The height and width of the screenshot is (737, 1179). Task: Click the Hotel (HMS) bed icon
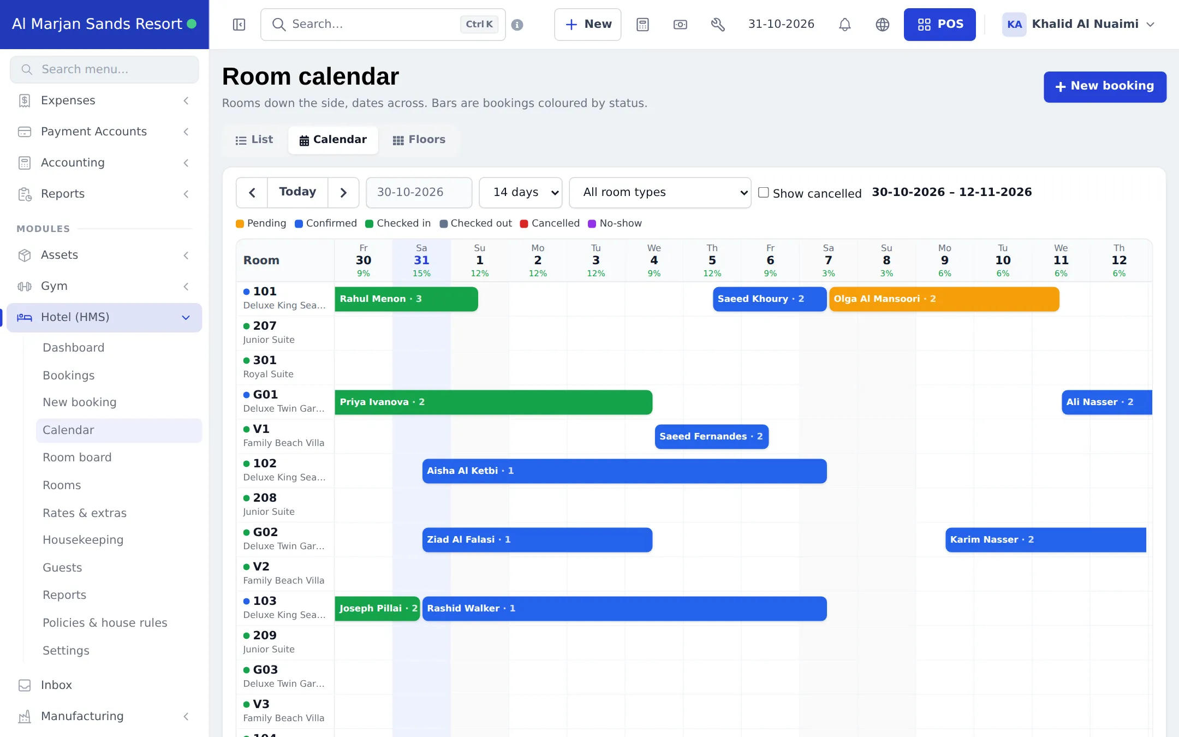click(x=25, y=317)
